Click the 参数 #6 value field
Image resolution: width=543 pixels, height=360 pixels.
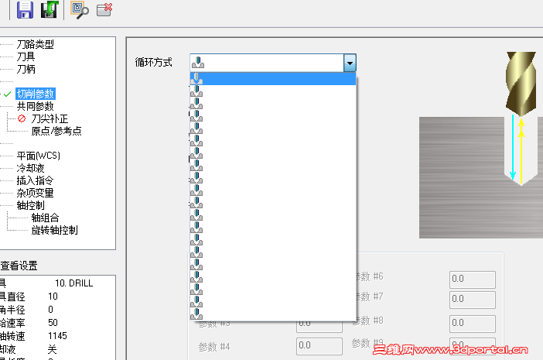[x=473, y=279]
